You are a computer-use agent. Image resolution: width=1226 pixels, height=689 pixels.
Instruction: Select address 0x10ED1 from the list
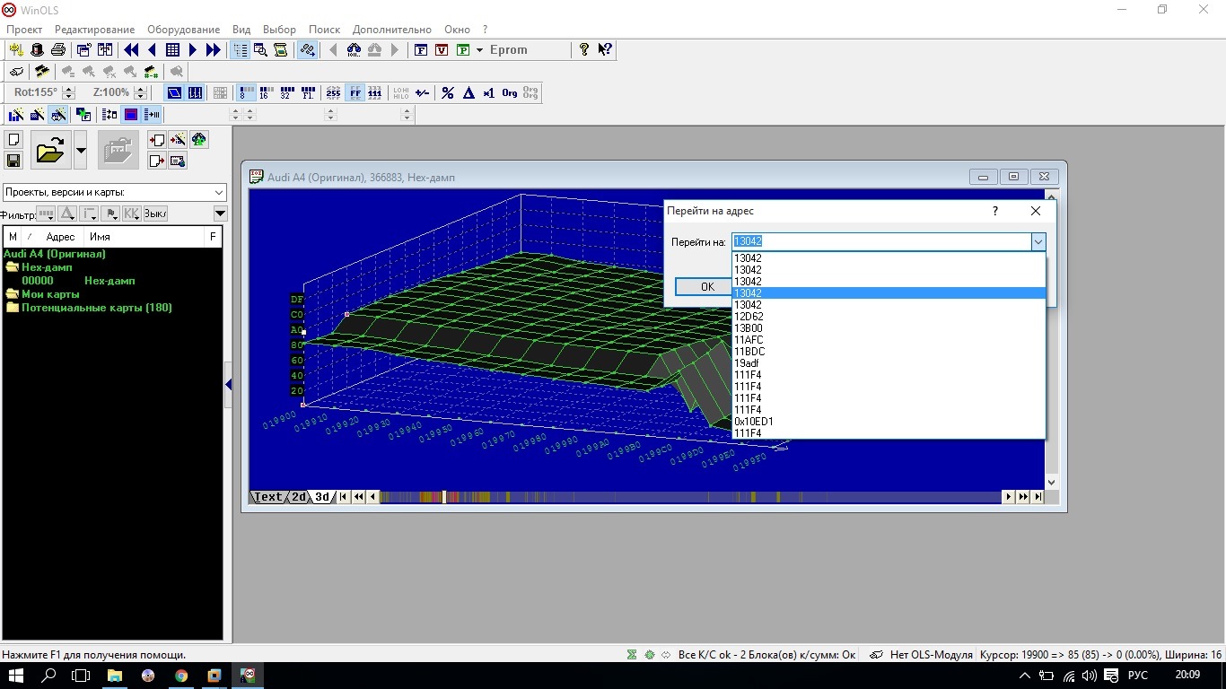[x=889, y=422]
